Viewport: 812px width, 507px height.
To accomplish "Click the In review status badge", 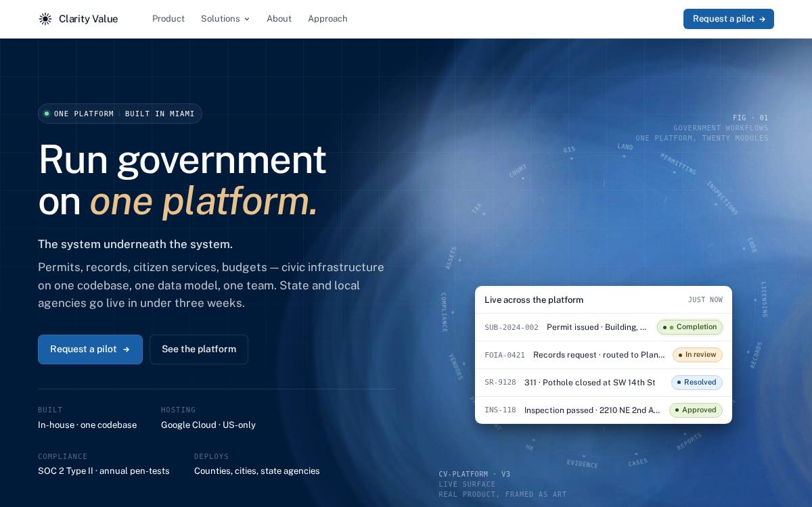I will point(698,355).
